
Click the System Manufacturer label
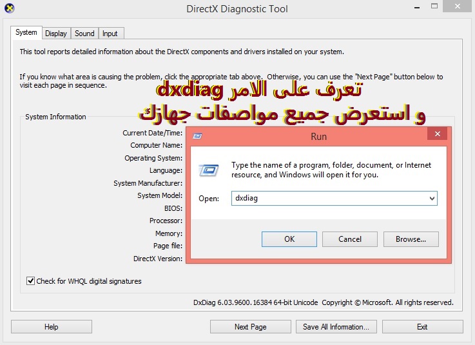[148, 183]
